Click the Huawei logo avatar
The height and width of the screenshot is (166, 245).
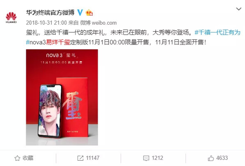coord(11,17)
